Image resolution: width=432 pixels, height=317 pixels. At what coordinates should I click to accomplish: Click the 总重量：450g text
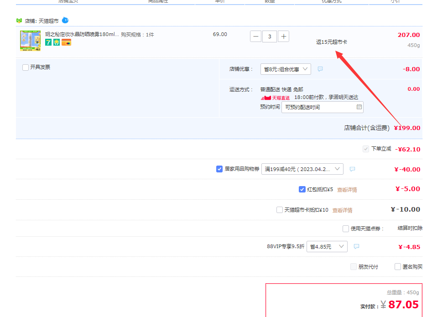(402, 292)
